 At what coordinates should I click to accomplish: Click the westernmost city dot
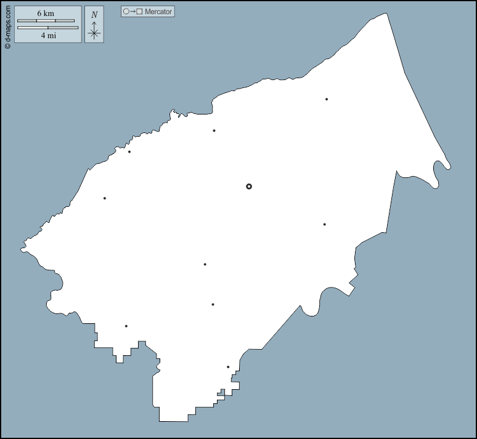(105, 198)
